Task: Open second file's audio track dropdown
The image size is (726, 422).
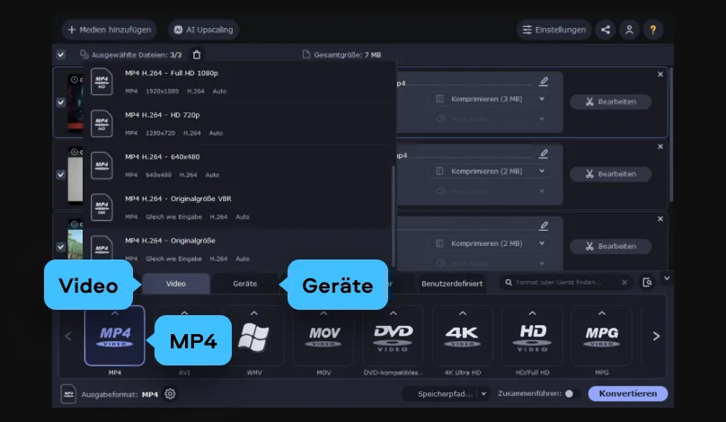Action: (x=490, y=191)
